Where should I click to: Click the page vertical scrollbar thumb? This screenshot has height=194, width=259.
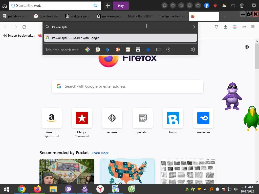pyautogui.click(x=257, y=56)
